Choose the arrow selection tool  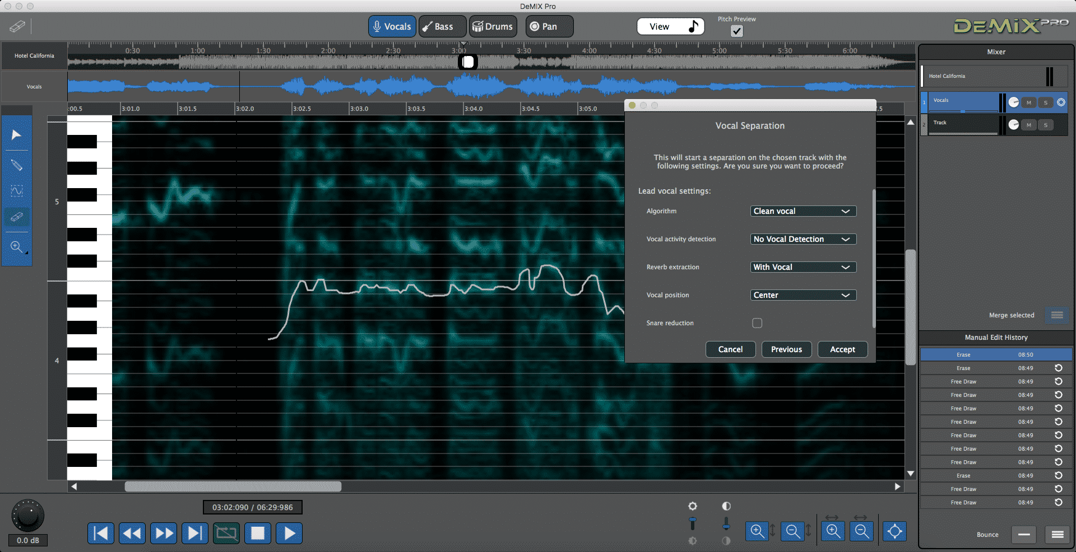[x=17, y=134]
